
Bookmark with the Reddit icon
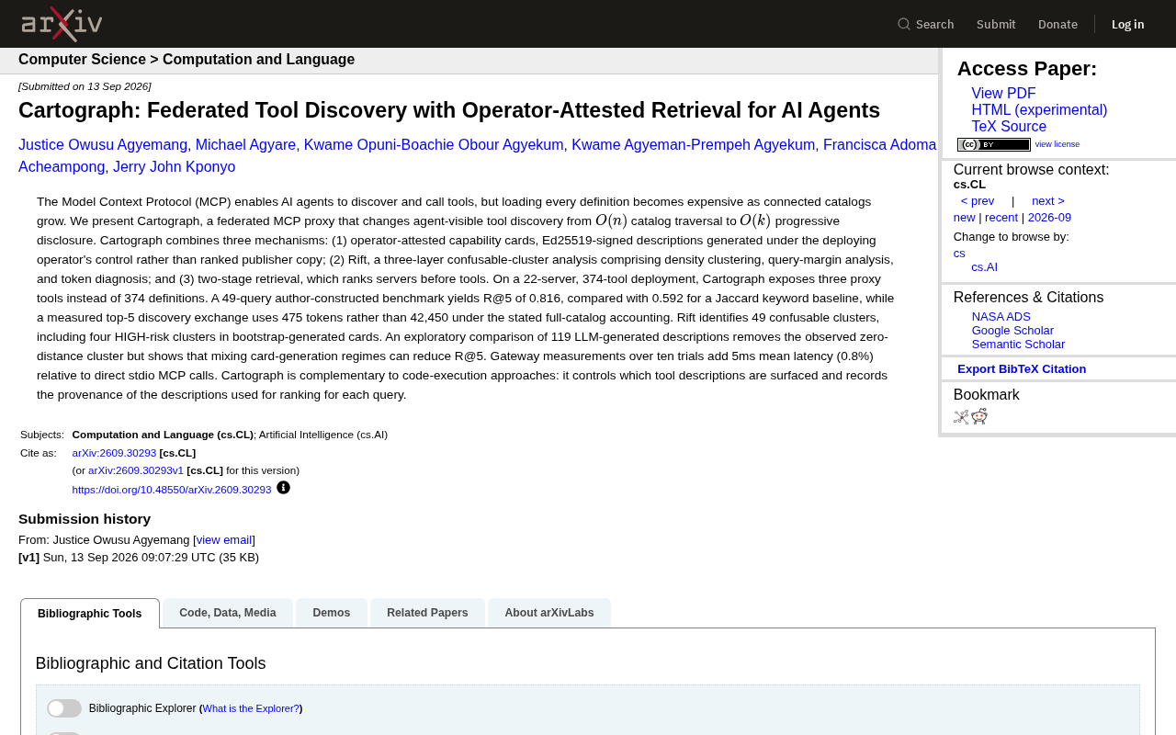(979, 416)
